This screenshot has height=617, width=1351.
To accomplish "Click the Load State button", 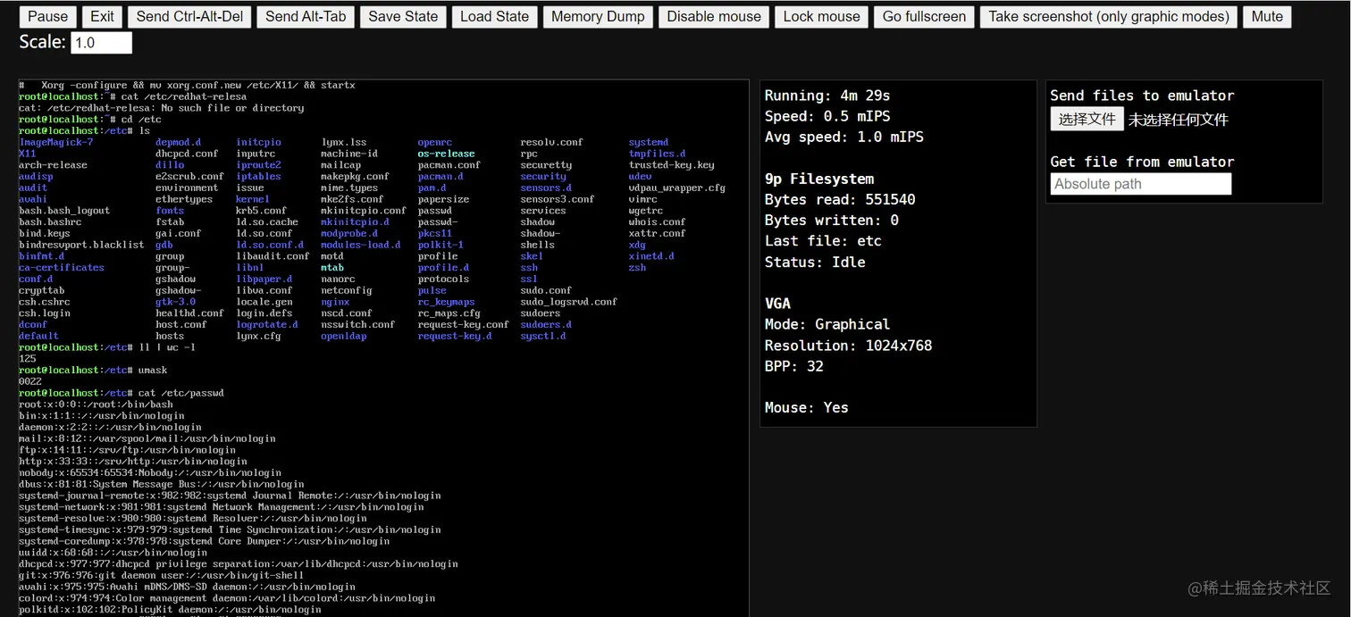I will tap(494, 16).
